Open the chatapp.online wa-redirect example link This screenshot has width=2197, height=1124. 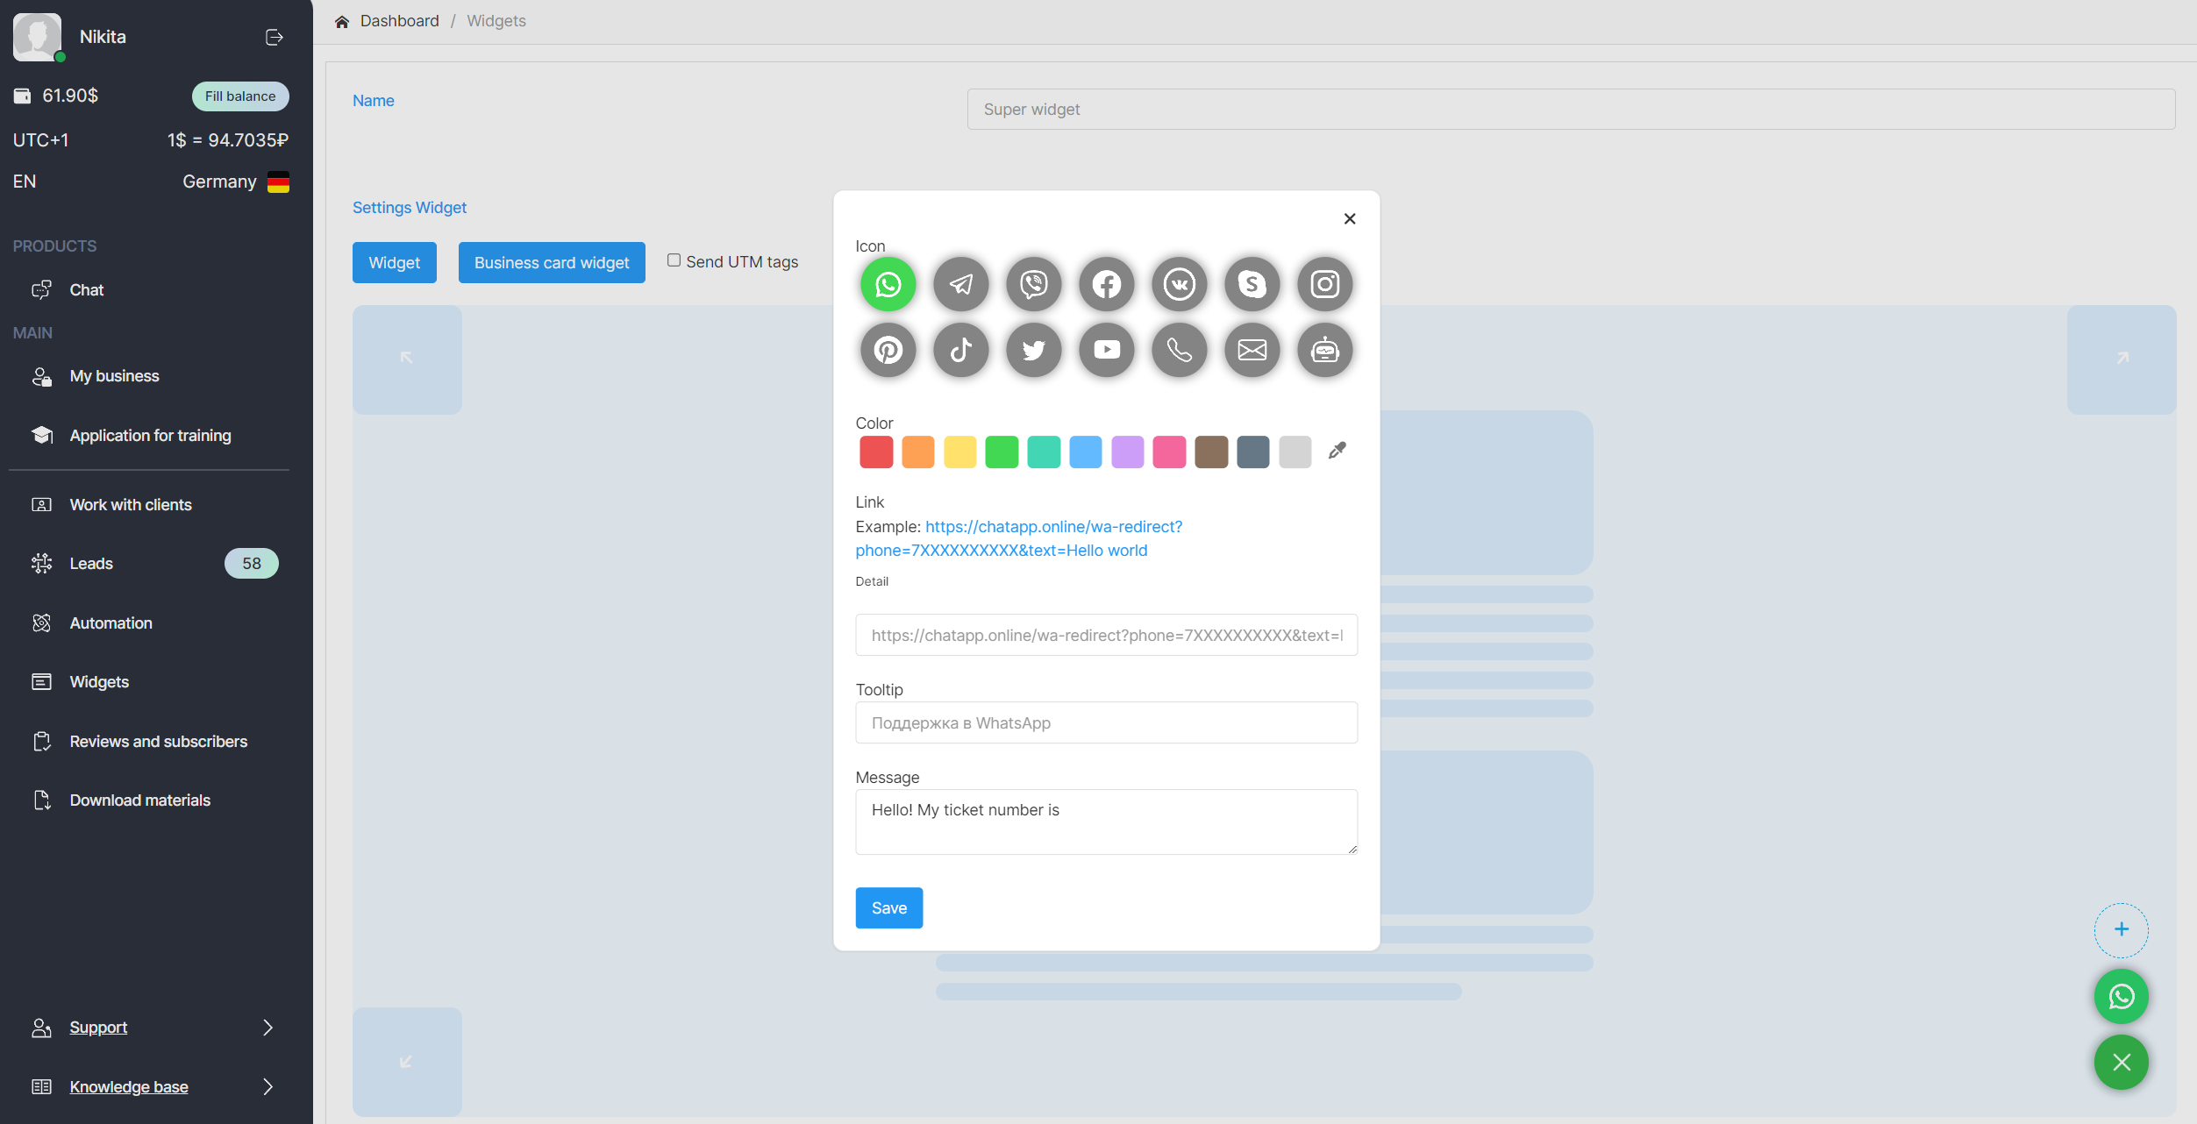[1053, 527]
